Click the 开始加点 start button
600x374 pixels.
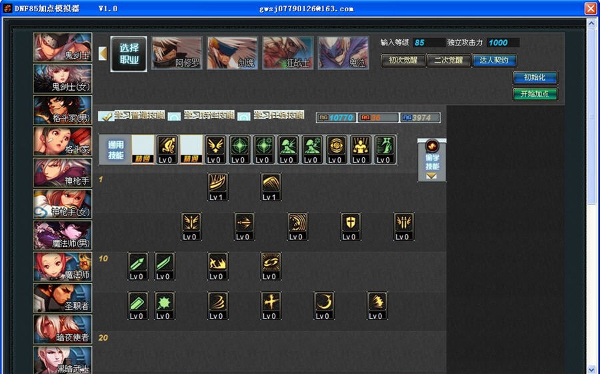[535, 94]
